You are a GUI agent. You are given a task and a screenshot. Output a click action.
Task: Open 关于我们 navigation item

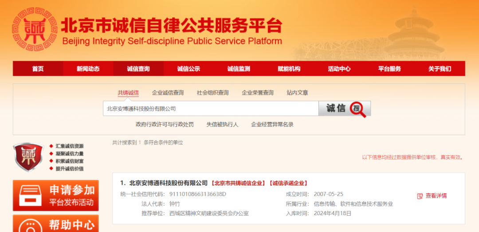coord(440,69)
